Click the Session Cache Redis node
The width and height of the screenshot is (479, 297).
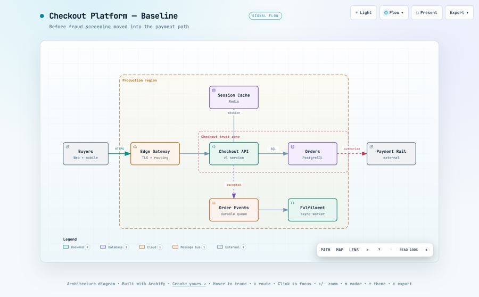234,97
